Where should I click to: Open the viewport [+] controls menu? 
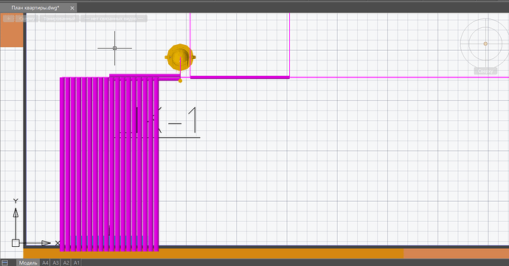point(9,18)
